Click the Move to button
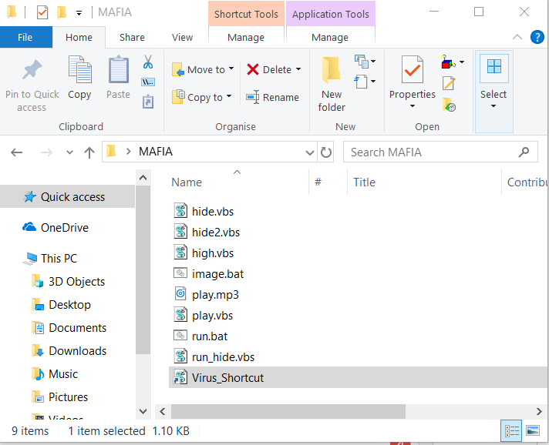 point(203,69)
